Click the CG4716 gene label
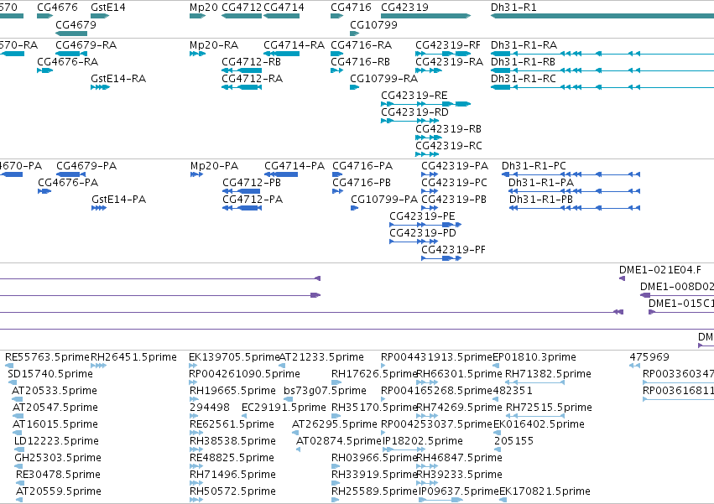 pos(351,8)
